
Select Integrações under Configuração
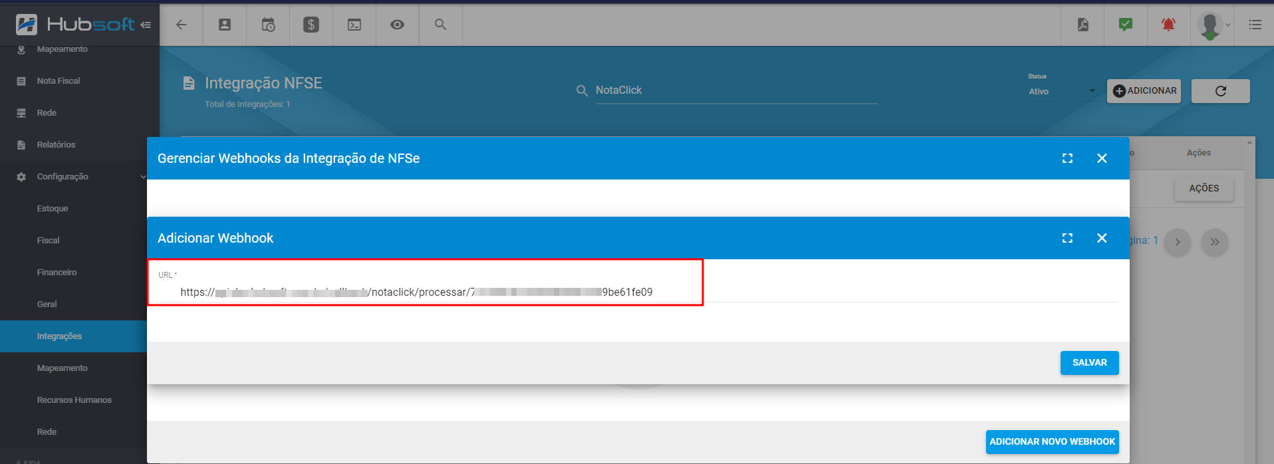pos(73,336)
